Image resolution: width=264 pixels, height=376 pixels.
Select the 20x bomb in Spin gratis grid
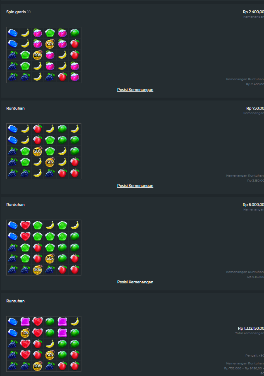pos(38,55)
